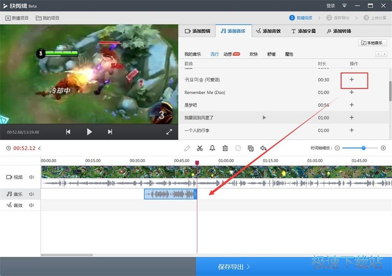Select the scissors cut tool
This screenshot has width=392, height=276.
point(200,148)
